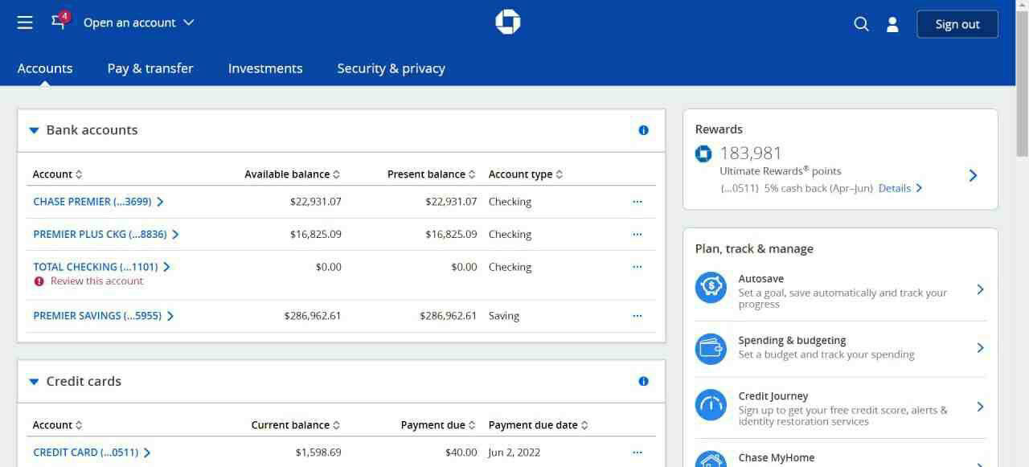The height and width of the screenshot is (467, 1029).
Task: Collapse the Bank accounts section
Action: click(x=34, y=130)
